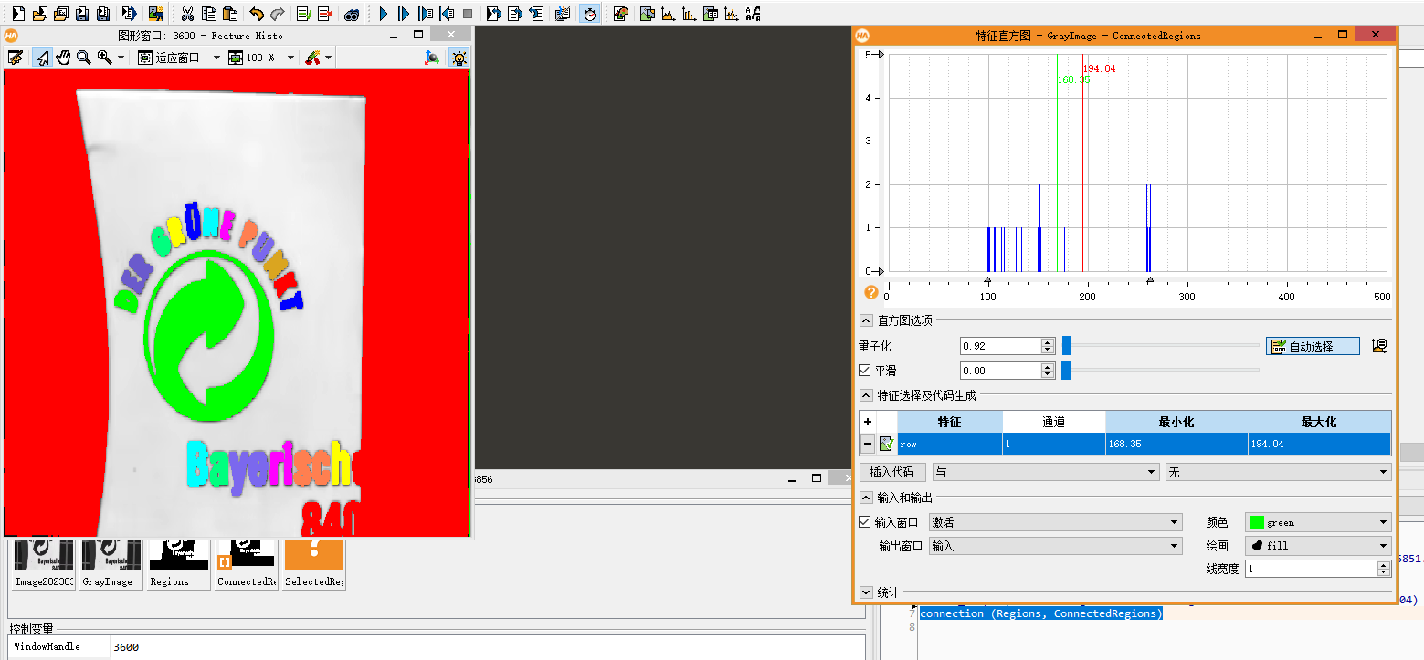Activate selected lines with green-check icon
Screen dimensions: 1424x660
pos(304,14)
